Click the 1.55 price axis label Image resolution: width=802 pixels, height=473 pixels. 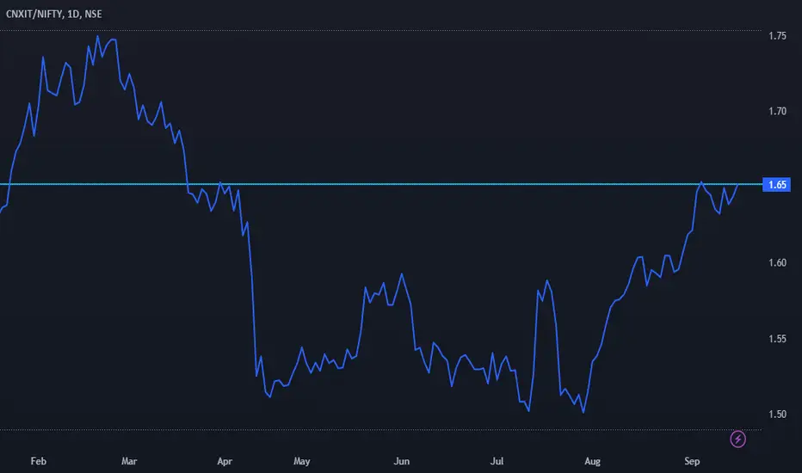tap(777, 339)
